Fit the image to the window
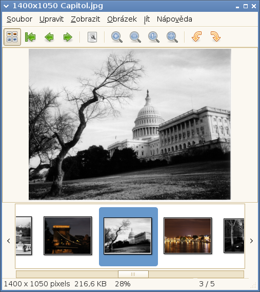The image size is (260, 292). coord(172,37)
